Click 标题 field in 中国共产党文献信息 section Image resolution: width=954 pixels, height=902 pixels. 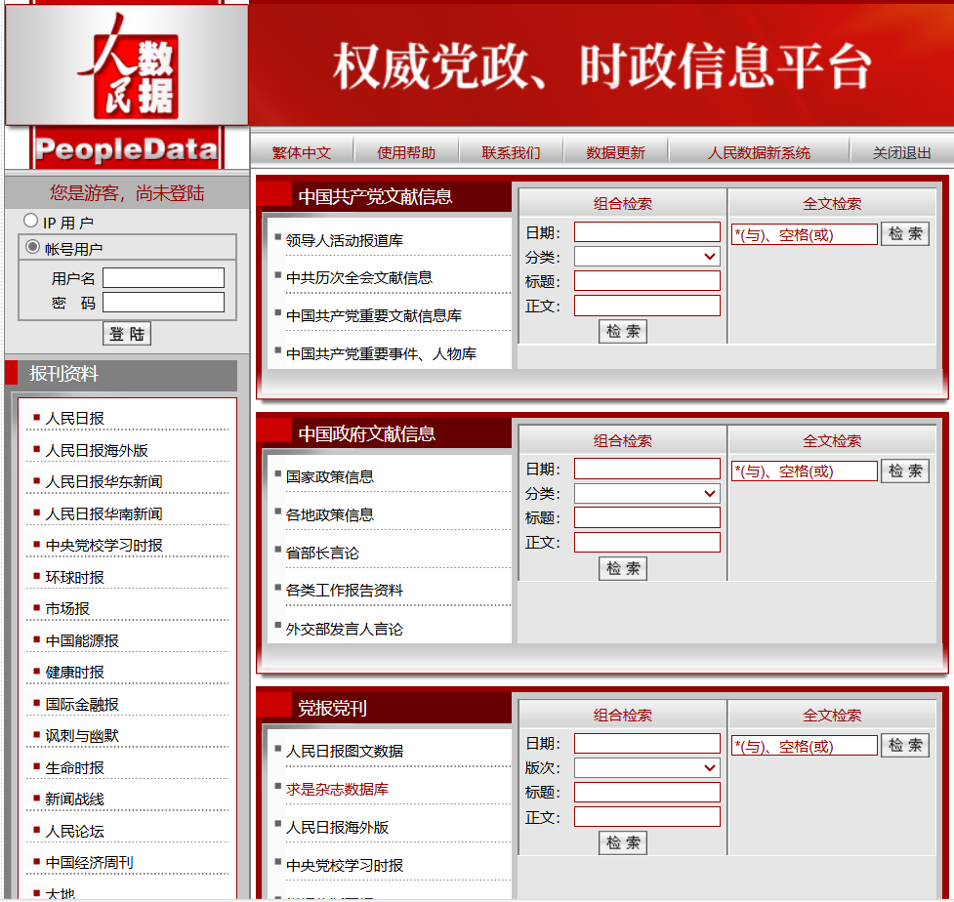[x=647, y=281]
